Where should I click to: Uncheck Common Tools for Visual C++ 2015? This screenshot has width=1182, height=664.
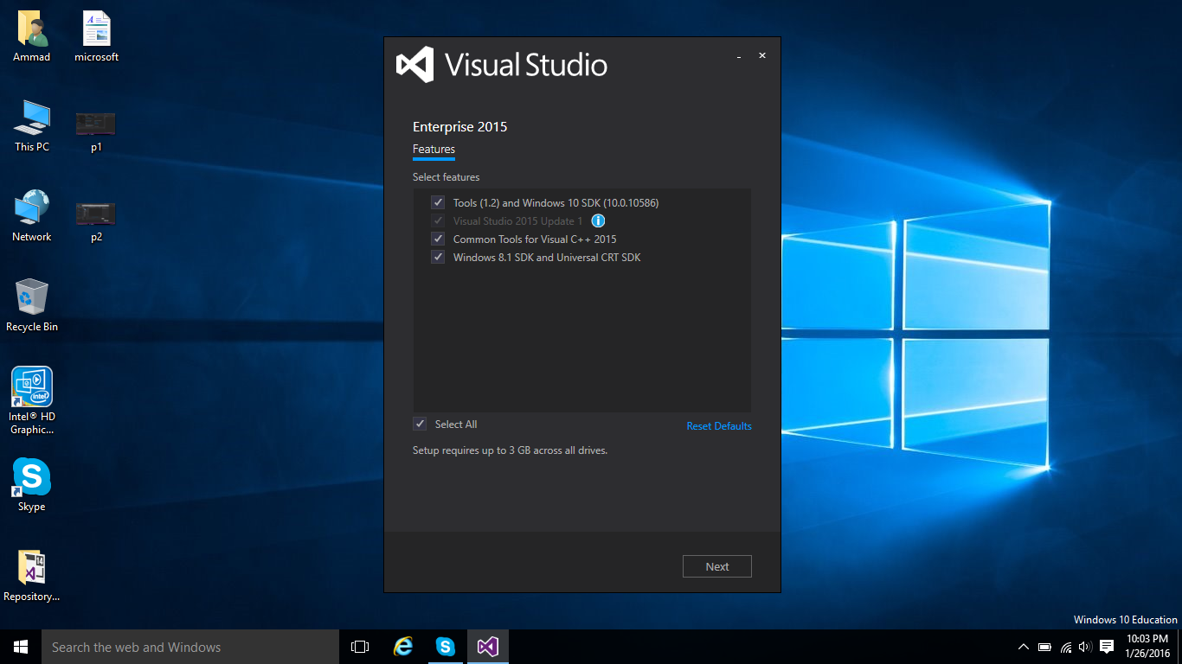coord(438,239)
